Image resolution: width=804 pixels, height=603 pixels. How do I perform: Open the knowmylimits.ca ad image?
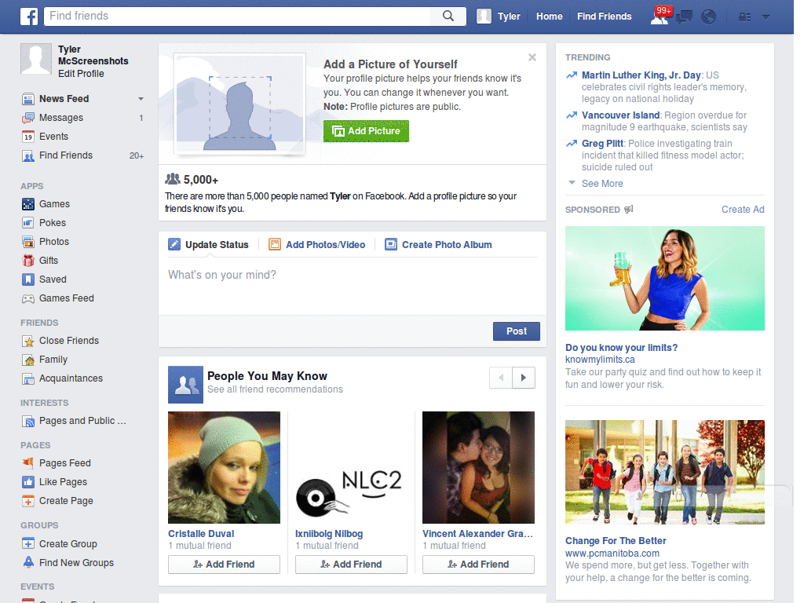(x=664, y=279)
